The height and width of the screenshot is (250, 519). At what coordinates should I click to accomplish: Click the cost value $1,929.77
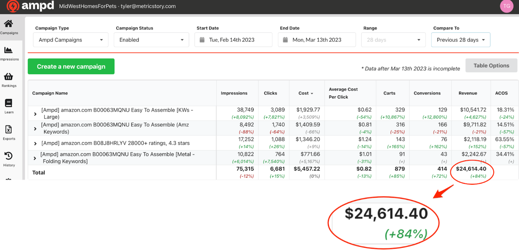click(x=308, y=110)
